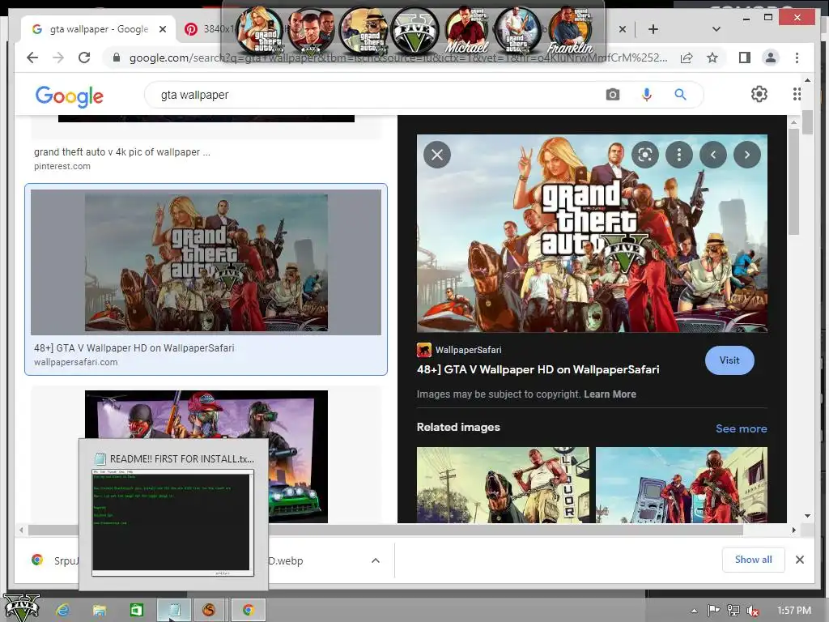The height and width of the screenshot is (622, 829).
Task: Click the Chrome taskbar button
Action: click(x=248, y=611)
